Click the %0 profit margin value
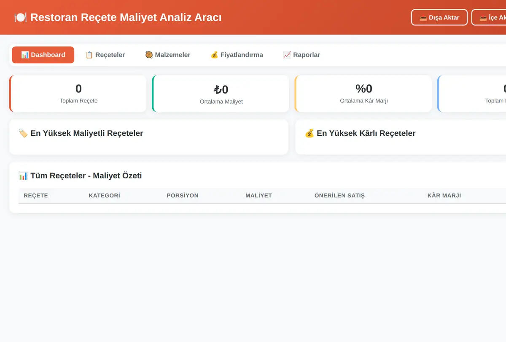Screen dimensions: 506x342 coord(364,89)
